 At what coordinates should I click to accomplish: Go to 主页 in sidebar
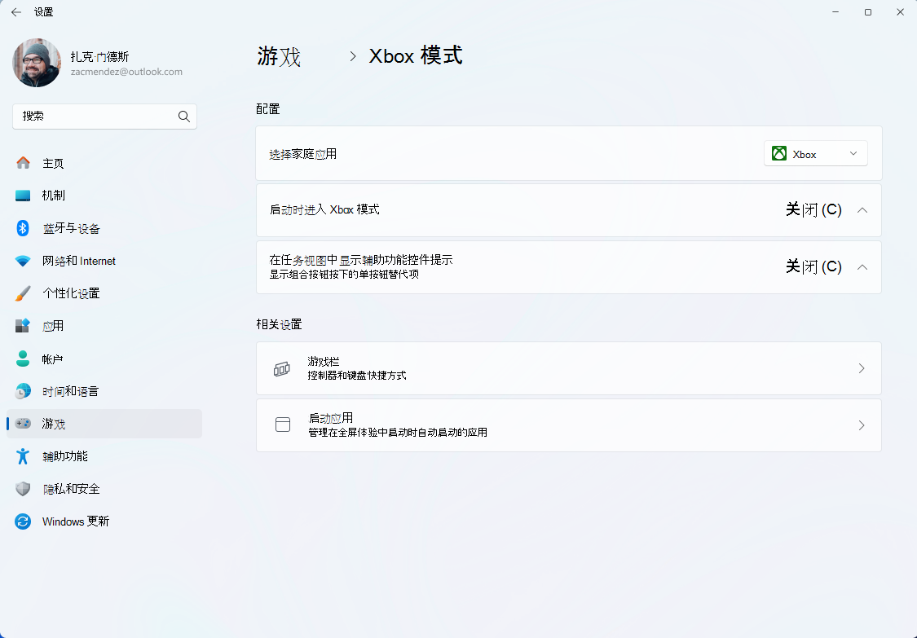click(104, 163)
